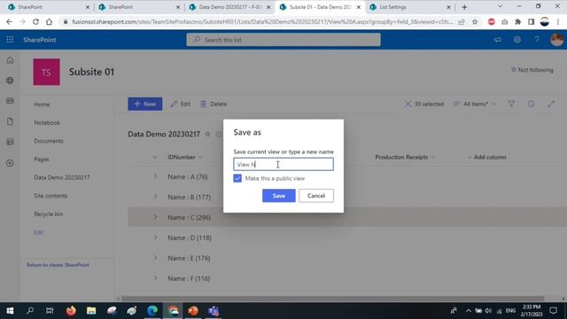Expand group Name : D (118)

pos(156,237)
